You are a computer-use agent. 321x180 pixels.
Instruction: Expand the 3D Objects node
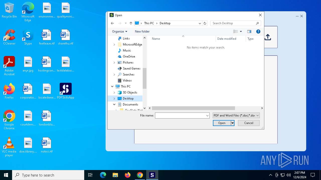click(x=114, y=92)
